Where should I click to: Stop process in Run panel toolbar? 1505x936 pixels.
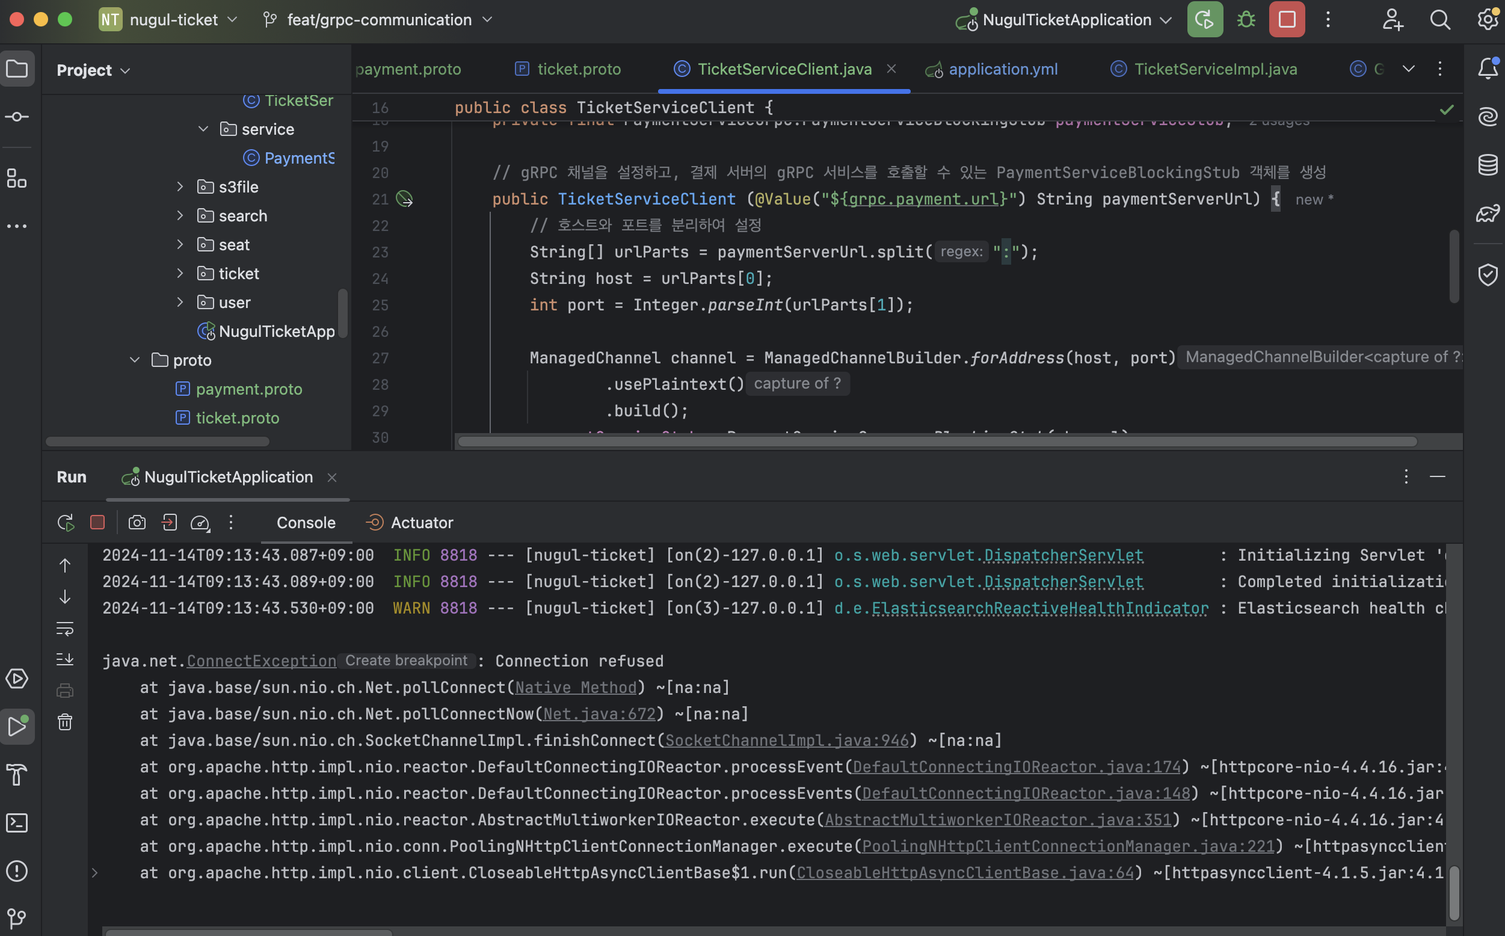point(97,523)
